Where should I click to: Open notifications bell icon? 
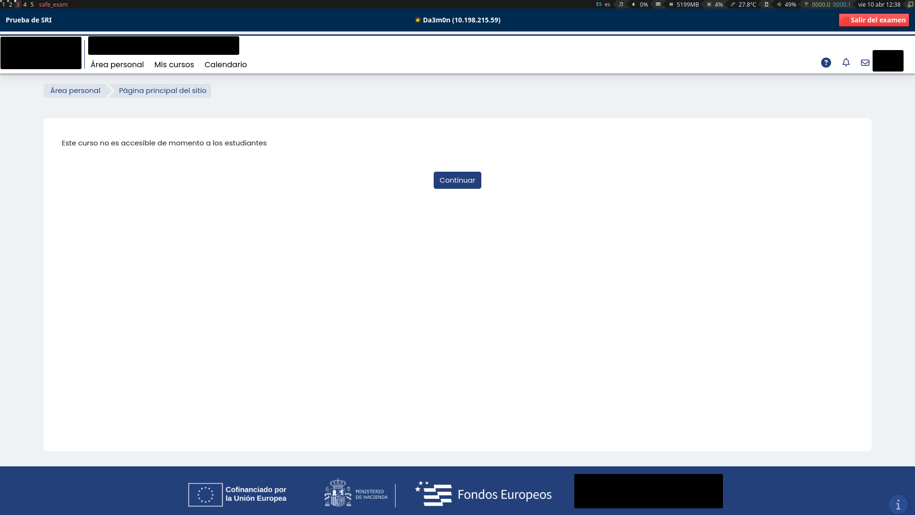tap(846, 62)
